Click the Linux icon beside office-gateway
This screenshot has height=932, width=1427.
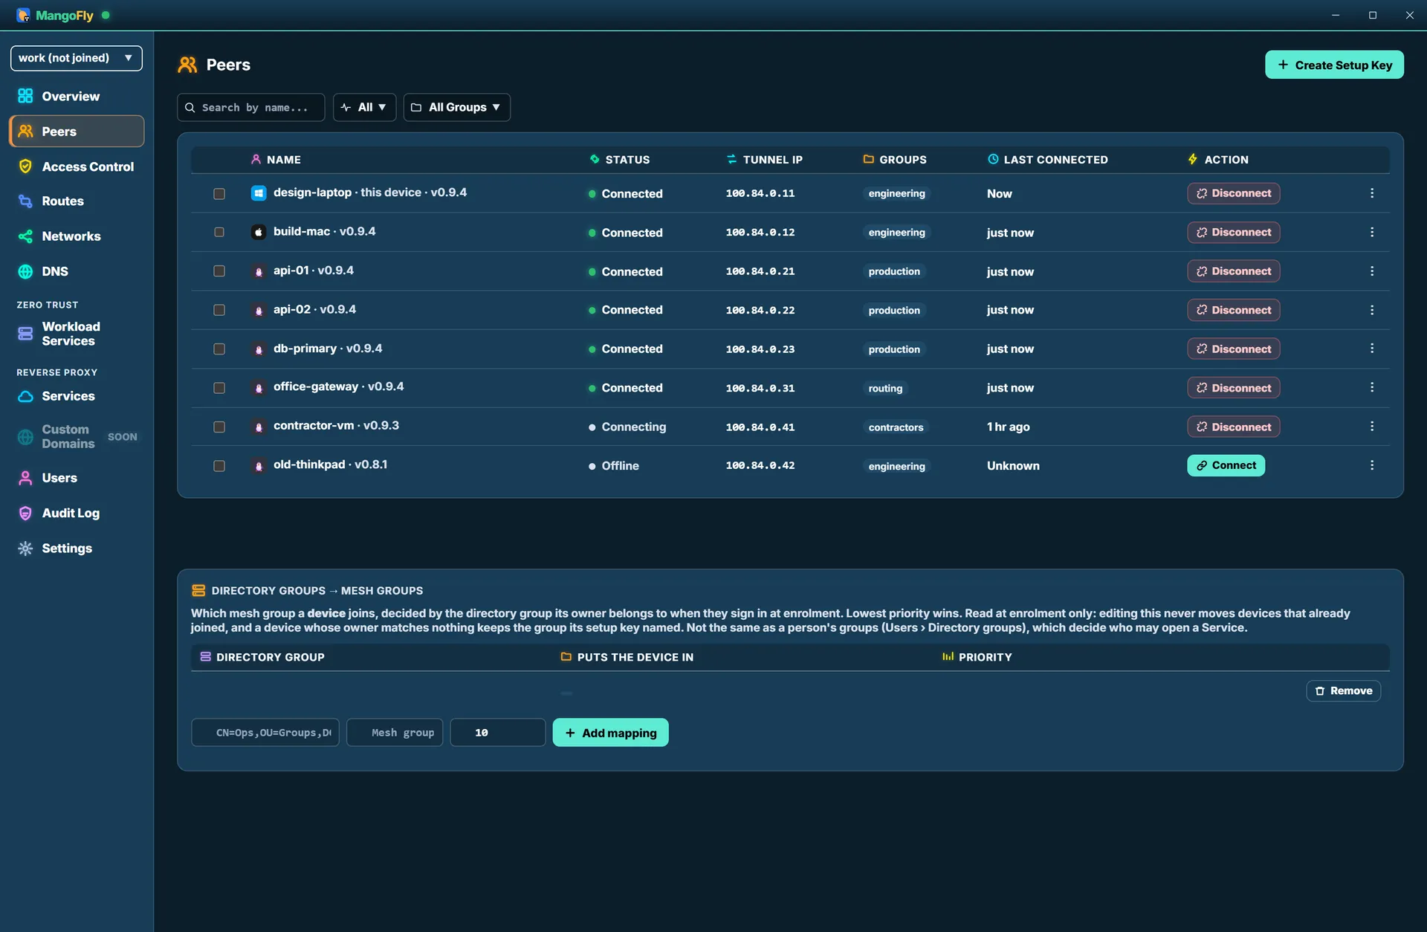[258, 388]
